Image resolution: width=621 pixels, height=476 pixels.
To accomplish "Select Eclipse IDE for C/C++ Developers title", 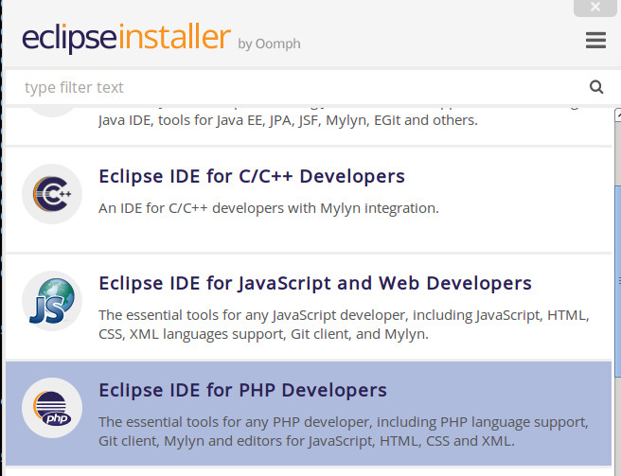I will click(x=252, y=177).
